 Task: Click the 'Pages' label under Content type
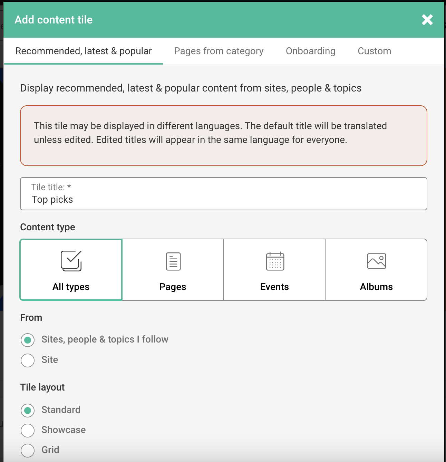click(x=173, y=287)
